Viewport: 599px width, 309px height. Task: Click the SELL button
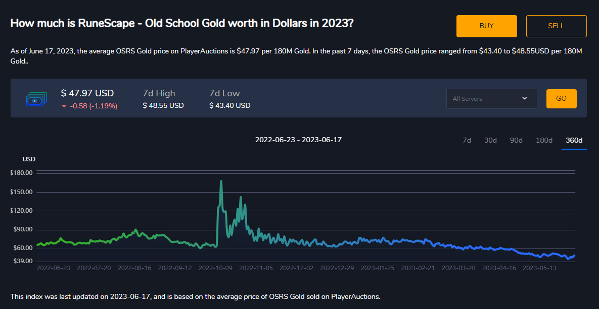point(556,26)
